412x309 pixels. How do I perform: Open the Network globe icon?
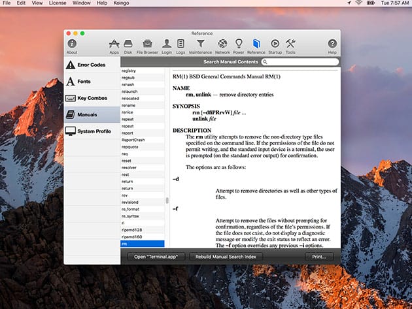222,44
